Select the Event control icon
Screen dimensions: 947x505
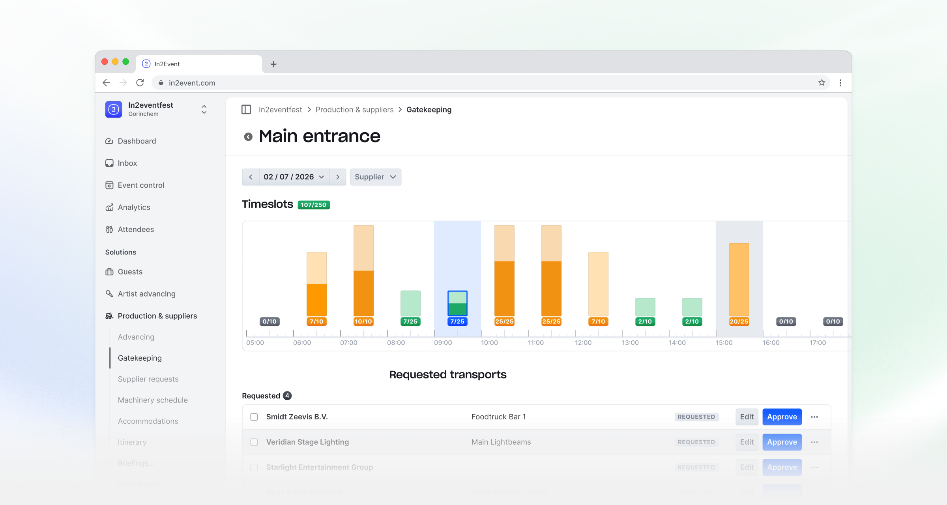109,185
